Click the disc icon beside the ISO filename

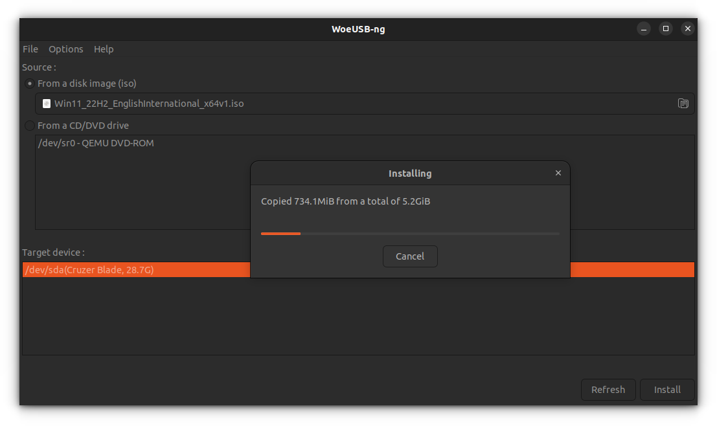(46, 103)
